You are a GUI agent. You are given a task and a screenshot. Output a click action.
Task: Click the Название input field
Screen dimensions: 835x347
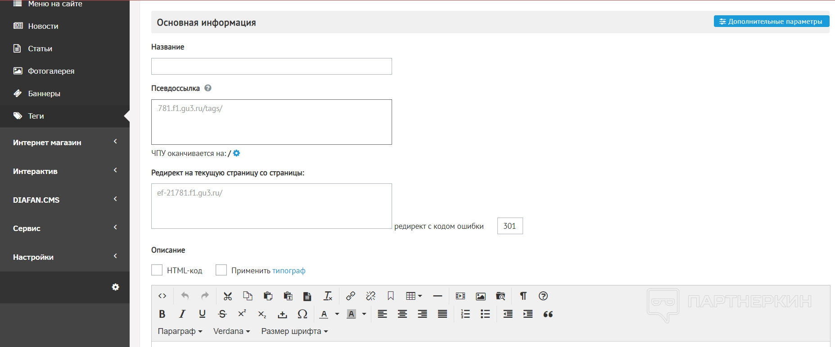(x=271, y=67)
